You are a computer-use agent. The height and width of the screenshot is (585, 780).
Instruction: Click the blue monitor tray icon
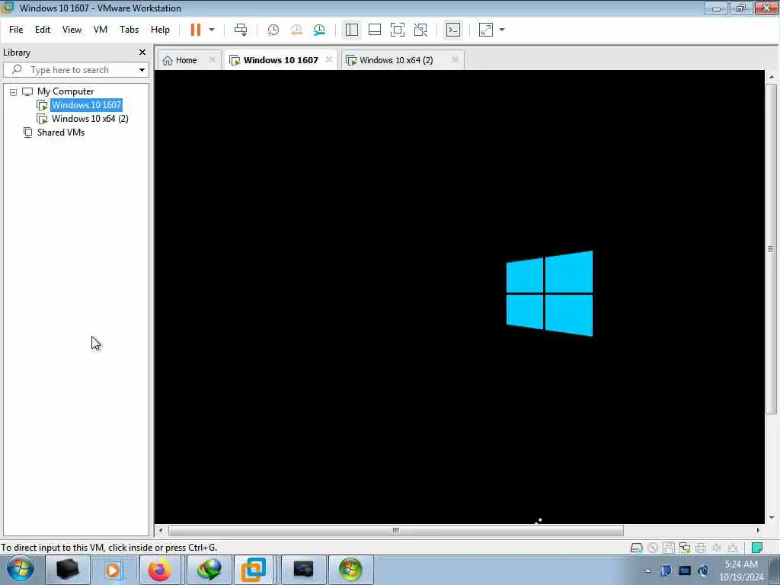685,571
